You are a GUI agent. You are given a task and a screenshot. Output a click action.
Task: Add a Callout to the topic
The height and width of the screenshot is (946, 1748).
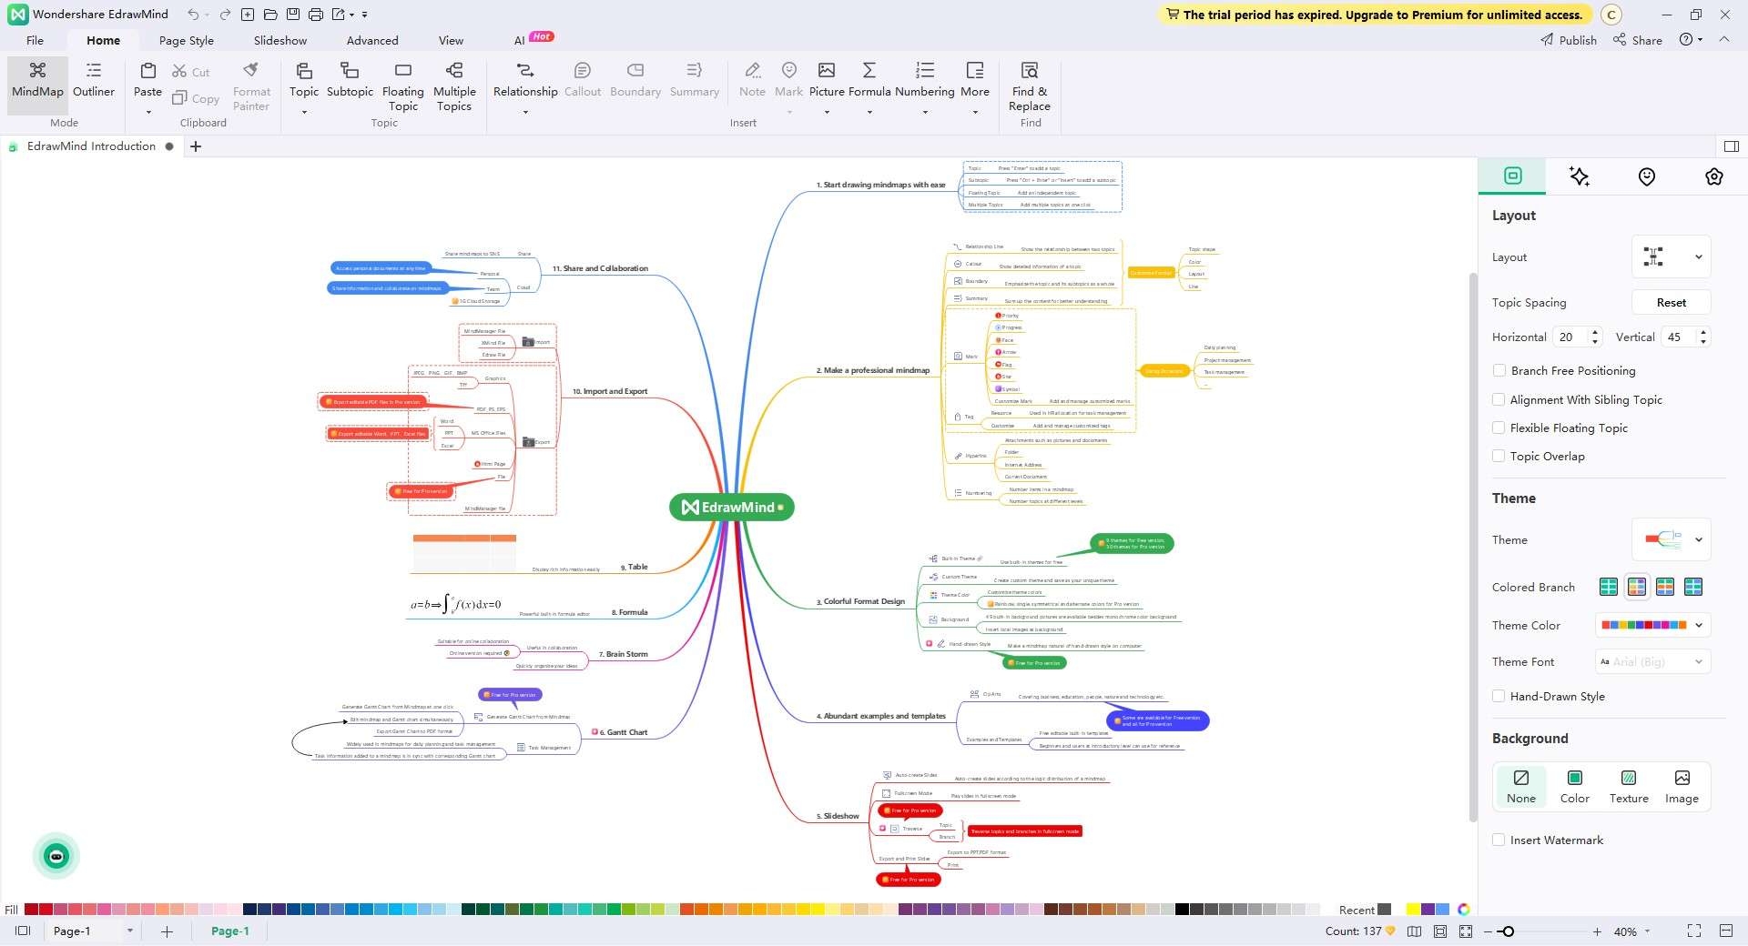[x=583, y=80]
